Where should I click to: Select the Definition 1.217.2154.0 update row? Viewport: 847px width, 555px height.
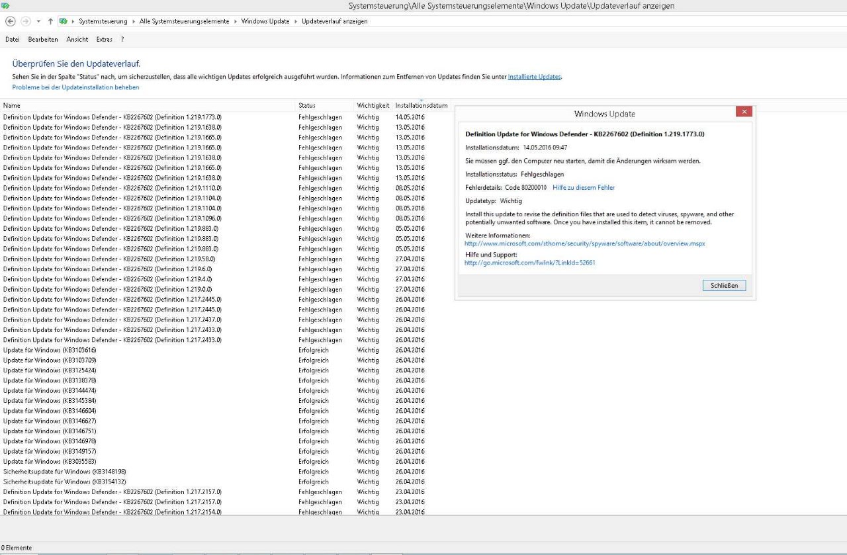point(214,512)
